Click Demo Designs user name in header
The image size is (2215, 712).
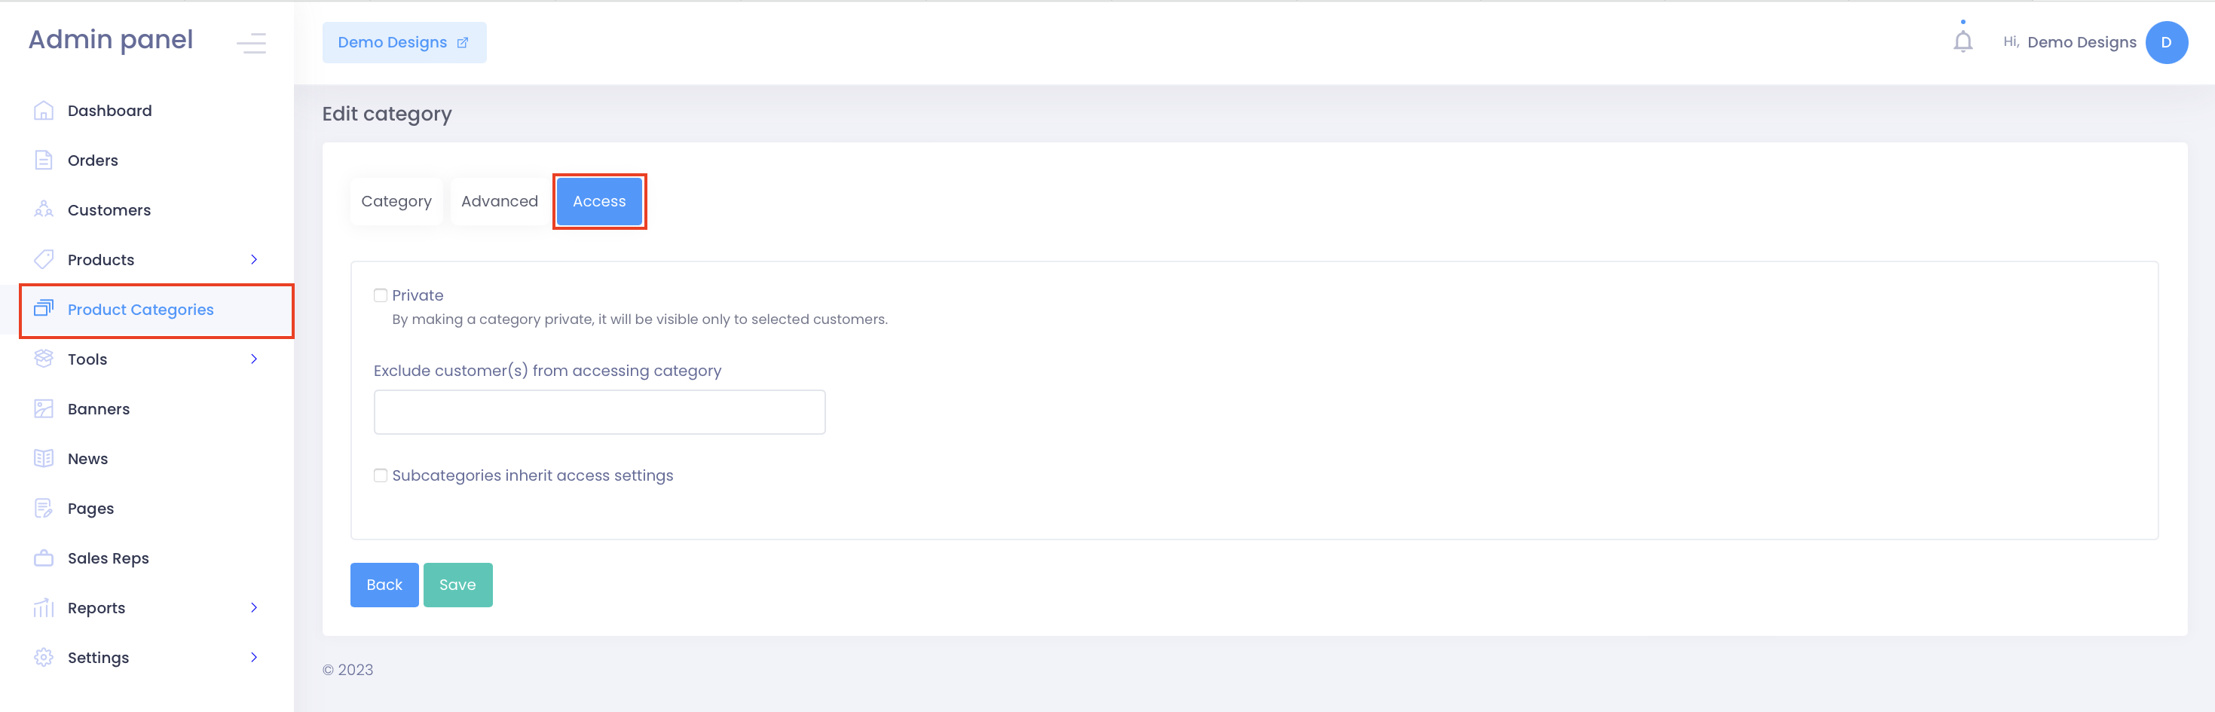2082,42
